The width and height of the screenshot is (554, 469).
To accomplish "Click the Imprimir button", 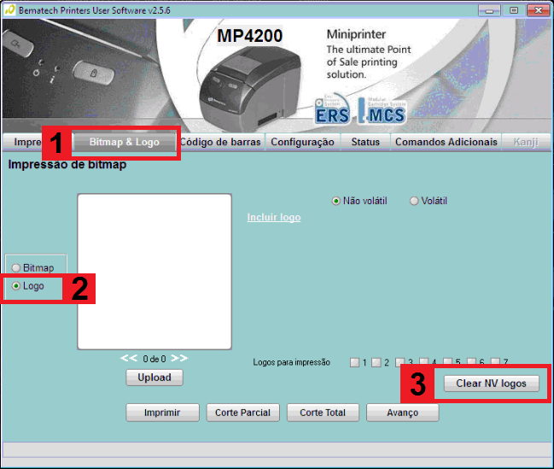I will (x=161, y=413).
